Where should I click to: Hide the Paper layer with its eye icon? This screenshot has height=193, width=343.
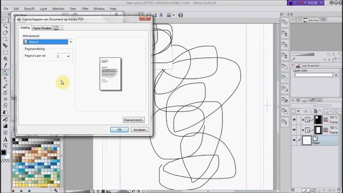(x=294, y=140)
